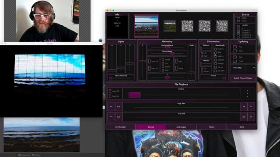The image size is (280, 157).
Task: Click the Loop Start Cur button
Action: 119,106
